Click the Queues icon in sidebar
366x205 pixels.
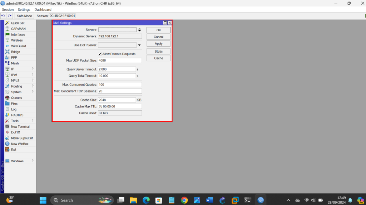[8, 98]
